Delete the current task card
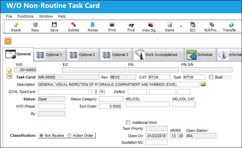This screenshot has width=242, height=148. (73, 27)
